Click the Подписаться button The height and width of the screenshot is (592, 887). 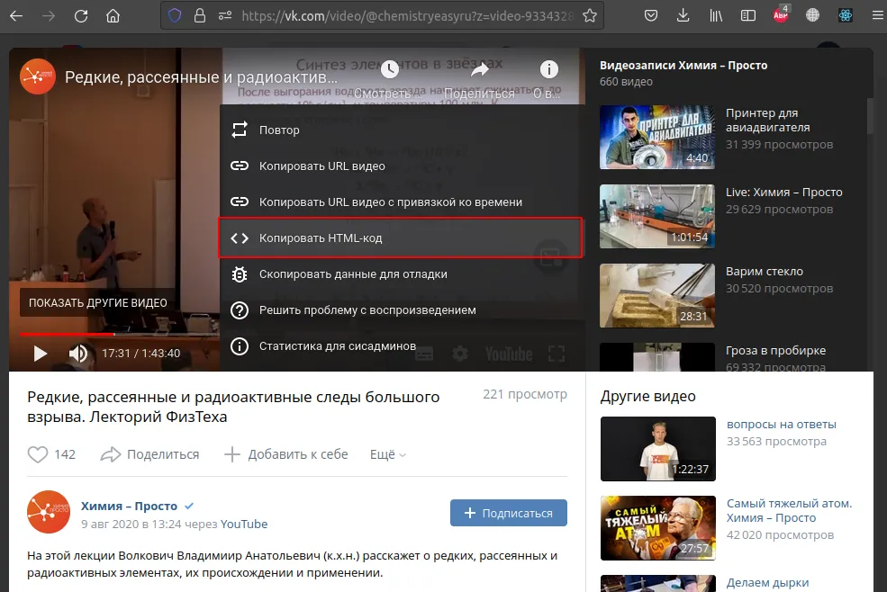(x=509, y=513)
